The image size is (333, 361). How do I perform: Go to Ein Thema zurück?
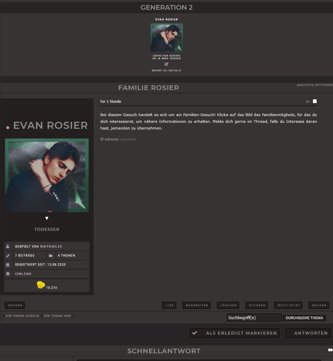click(x=22, y=316)
